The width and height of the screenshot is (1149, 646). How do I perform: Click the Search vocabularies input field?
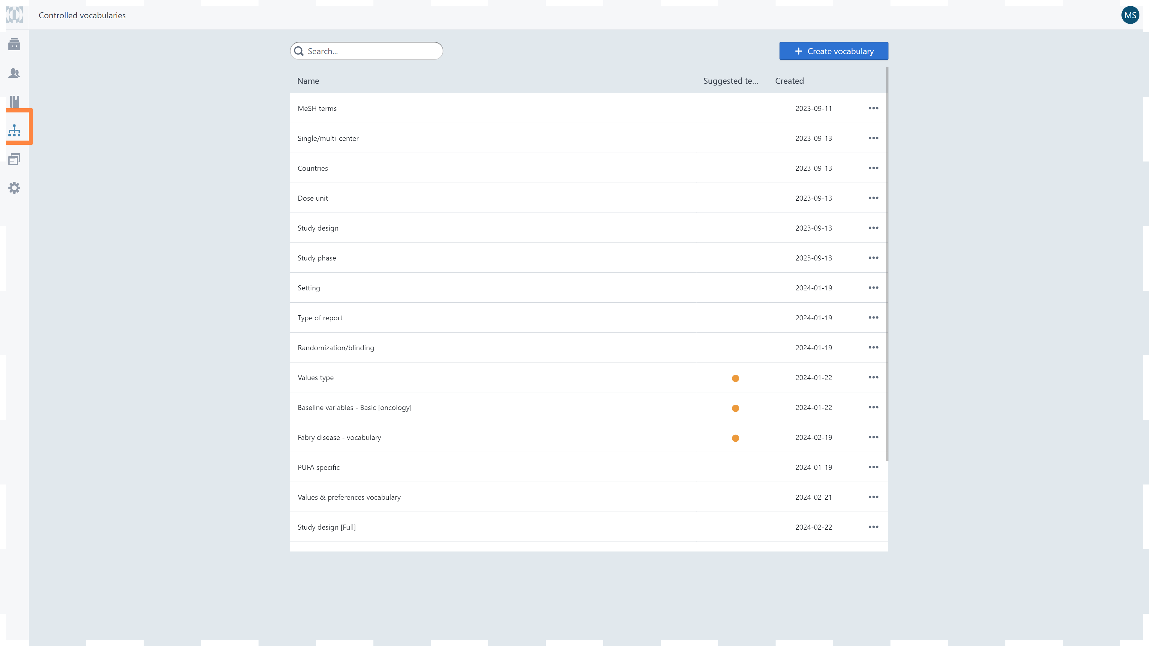click(x=370, y=51)
